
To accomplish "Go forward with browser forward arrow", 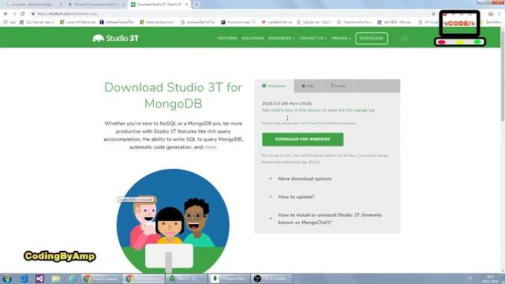I will (14, 14).
